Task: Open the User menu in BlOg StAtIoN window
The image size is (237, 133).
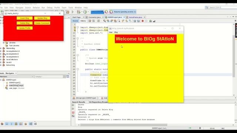Action: [x=111, y=32]
